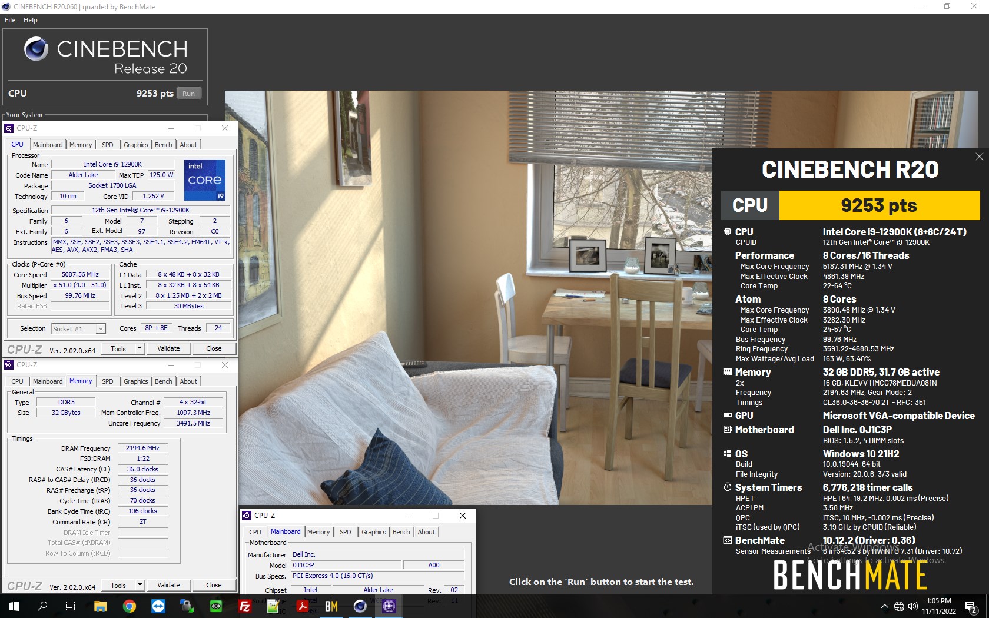Screen dimensions: 989x618
Task: Switch to CPU tab in Memory CPU-Z window
Action: [x=18, y=381]
